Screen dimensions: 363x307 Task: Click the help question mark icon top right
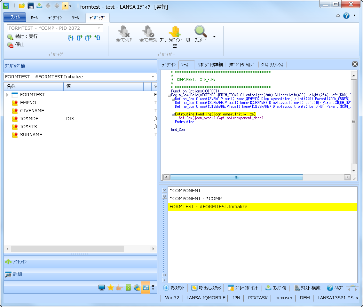click(x=346, y=16)
